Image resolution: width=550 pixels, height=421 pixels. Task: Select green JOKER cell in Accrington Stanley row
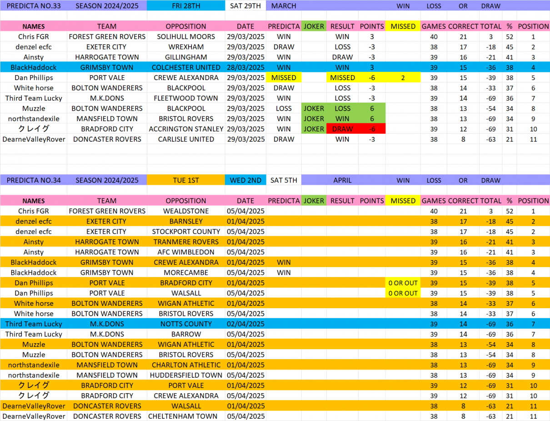click(314, 129)
